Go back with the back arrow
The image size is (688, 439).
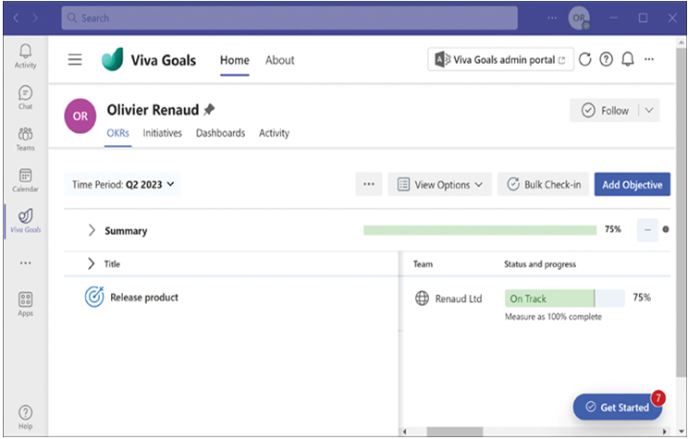click(16, 18)
